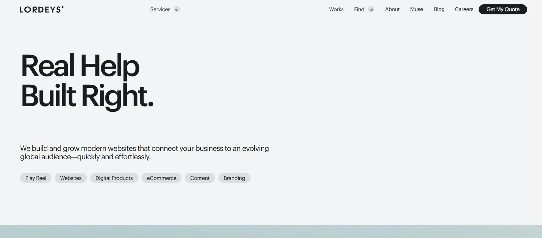Screen dimensions: 542x238
Task: Click the Play Reel pill
Action: [x=36, y=178]
